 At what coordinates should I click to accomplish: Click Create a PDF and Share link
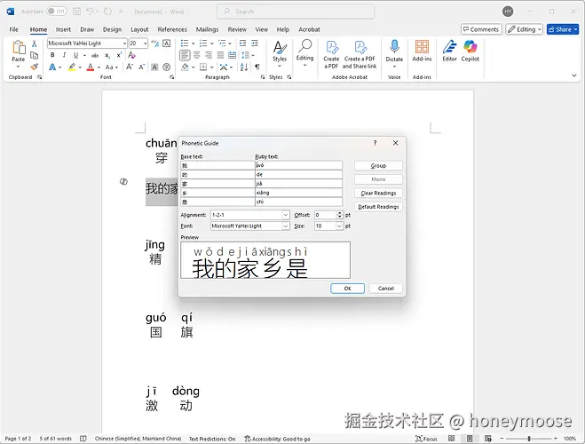(360, 54)
